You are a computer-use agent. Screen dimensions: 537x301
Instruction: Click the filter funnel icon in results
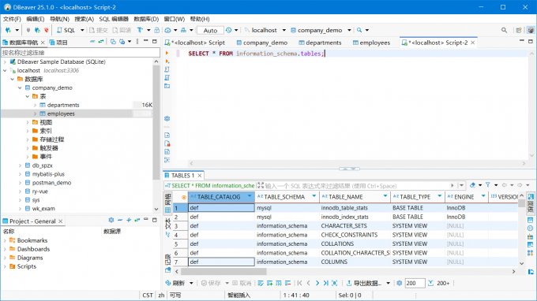click(x=488, y=185)
